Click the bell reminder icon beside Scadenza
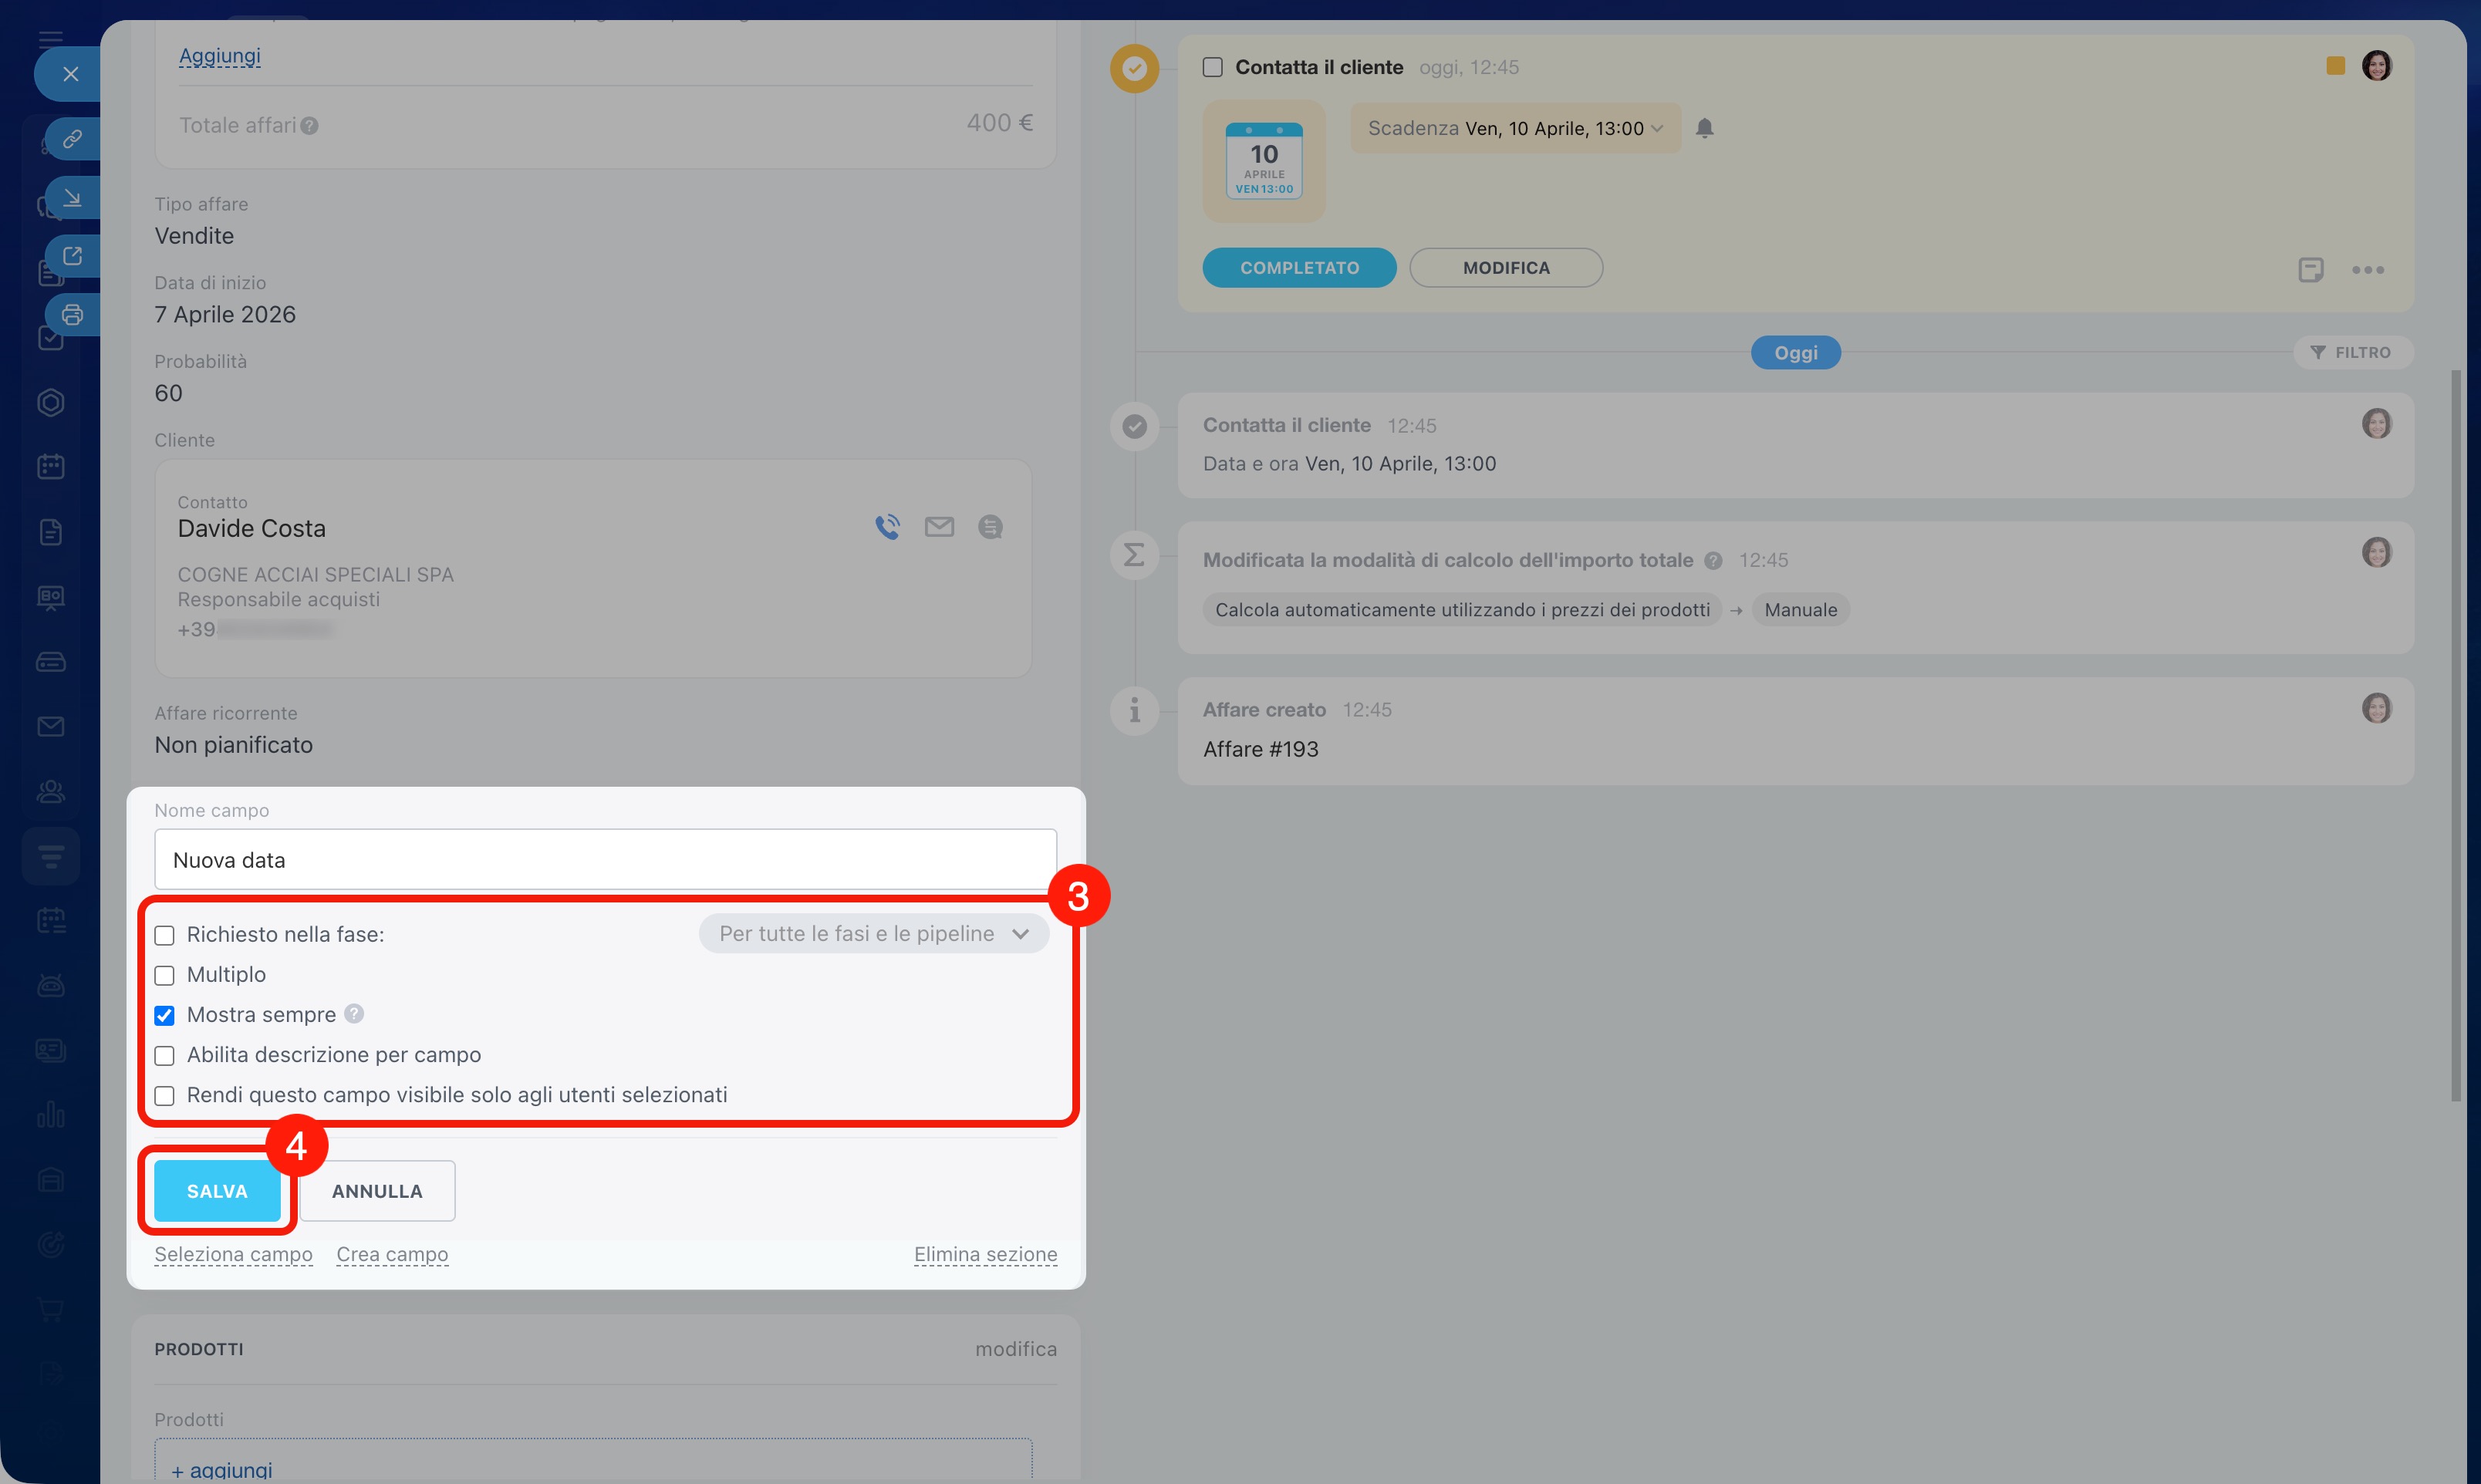Viewport: 2481px width, 1484px height. [1705, 128]
